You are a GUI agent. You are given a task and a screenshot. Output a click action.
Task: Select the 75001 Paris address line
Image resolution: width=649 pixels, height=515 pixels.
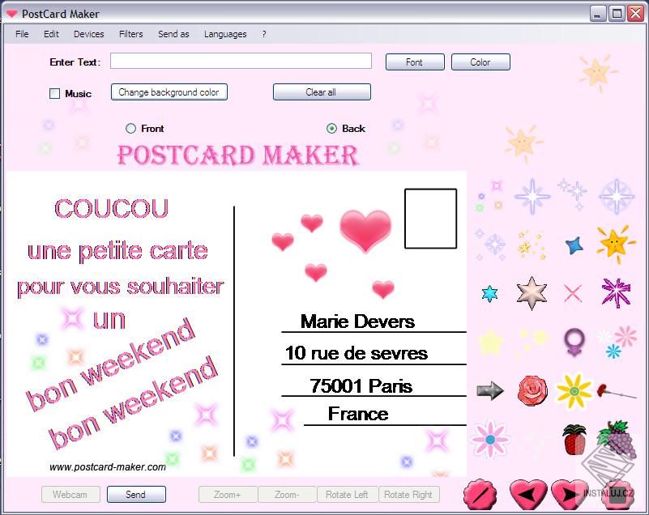[x=361, y=386]
